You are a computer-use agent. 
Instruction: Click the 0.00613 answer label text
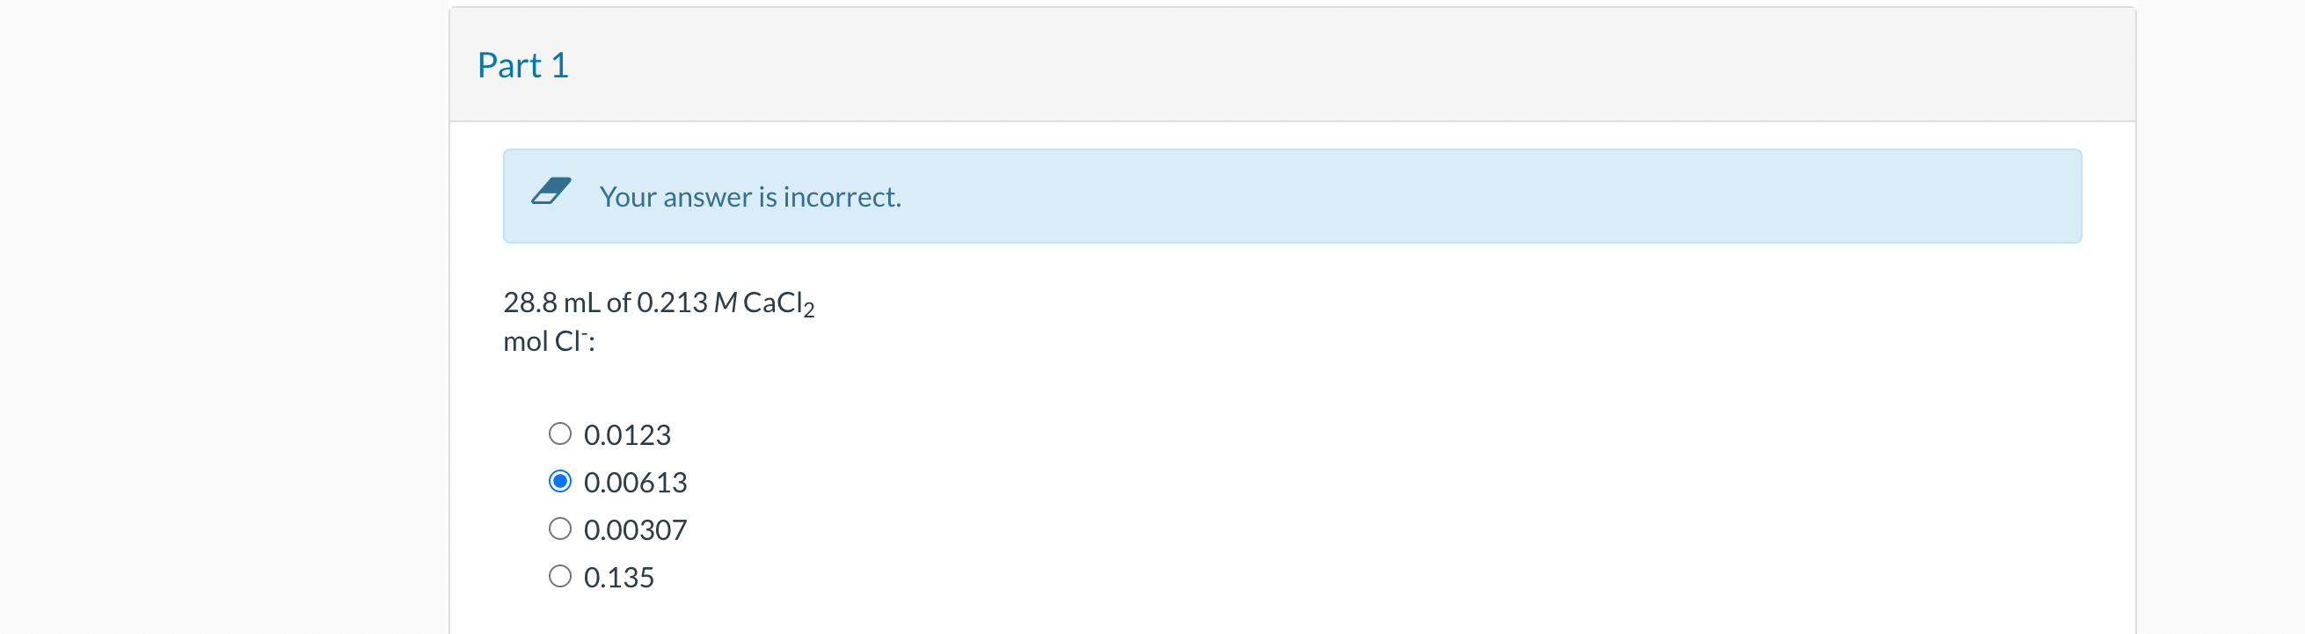point(635,481)
